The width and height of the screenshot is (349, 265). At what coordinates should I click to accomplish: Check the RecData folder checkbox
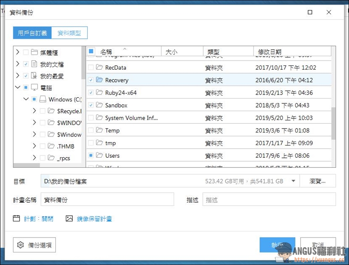pos(91,68)
